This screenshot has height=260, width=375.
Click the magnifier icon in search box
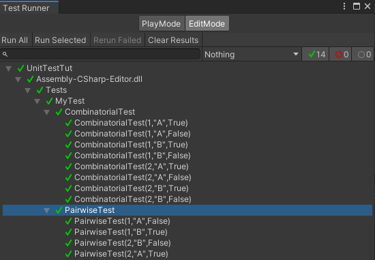[5, 55]
